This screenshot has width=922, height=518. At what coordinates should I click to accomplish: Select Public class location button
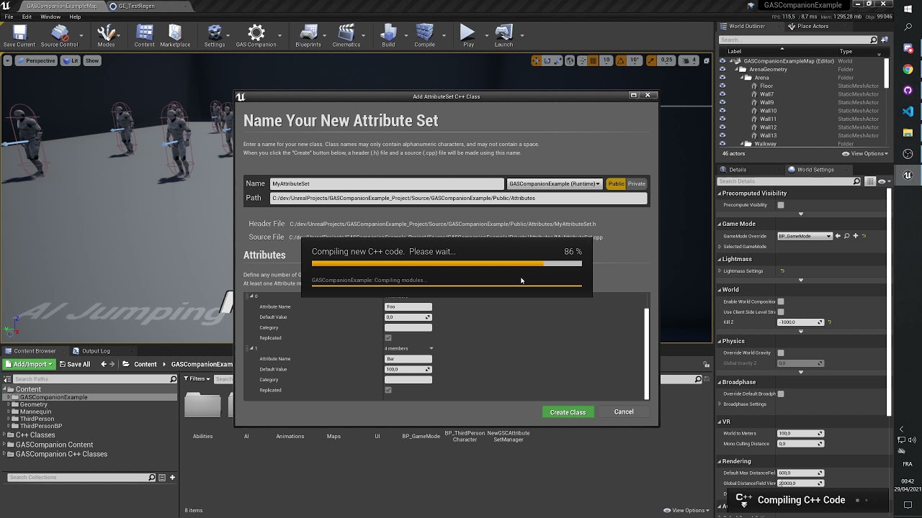(616, 183)
